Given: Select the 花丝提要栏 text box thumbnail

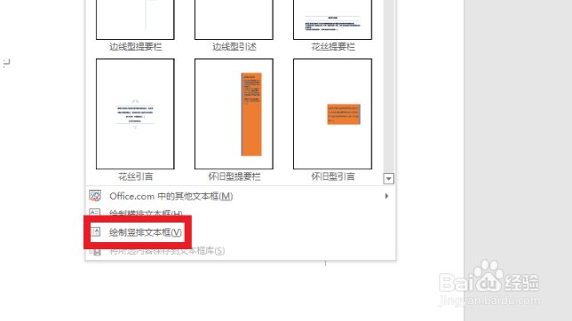Looking at the screenshot, I should [x=332, y=20].
